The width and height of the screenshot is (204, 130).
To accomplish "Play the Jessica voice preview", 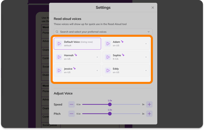I will tap(59, 70).
